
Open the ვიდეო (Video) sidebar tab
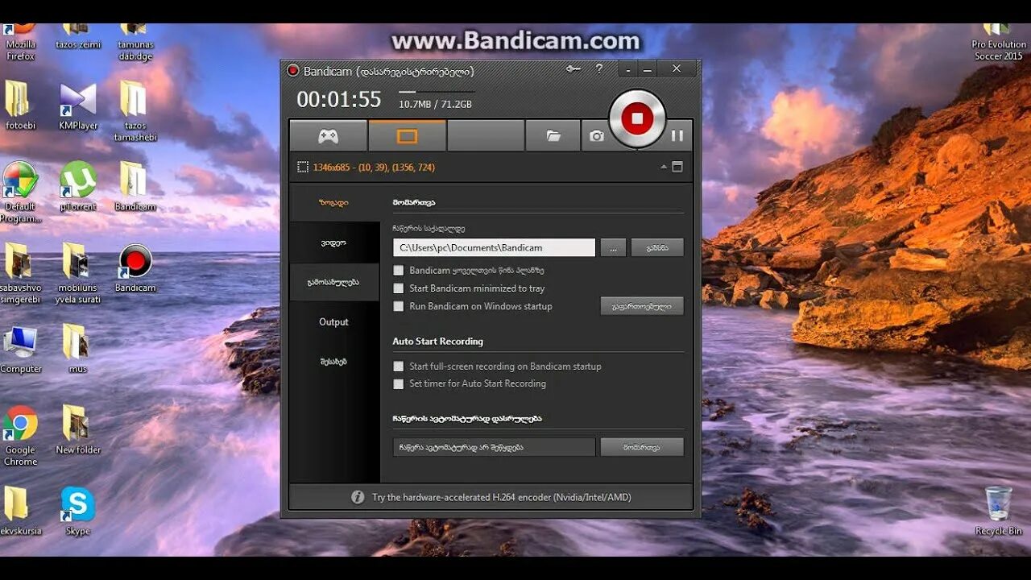[334, 242]
